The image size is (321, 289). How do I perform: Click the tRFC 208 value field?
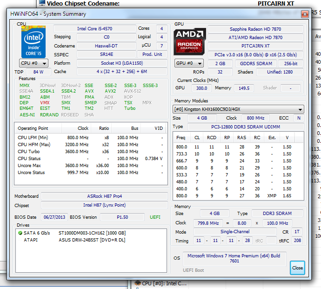pyautogui.click(x=297, y=241)
